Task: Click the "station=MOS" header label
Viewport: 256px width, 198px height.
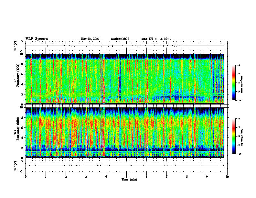Action: 120,39
